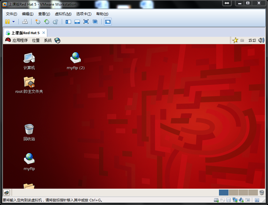Click the sound card status icon

coord(241,200)
